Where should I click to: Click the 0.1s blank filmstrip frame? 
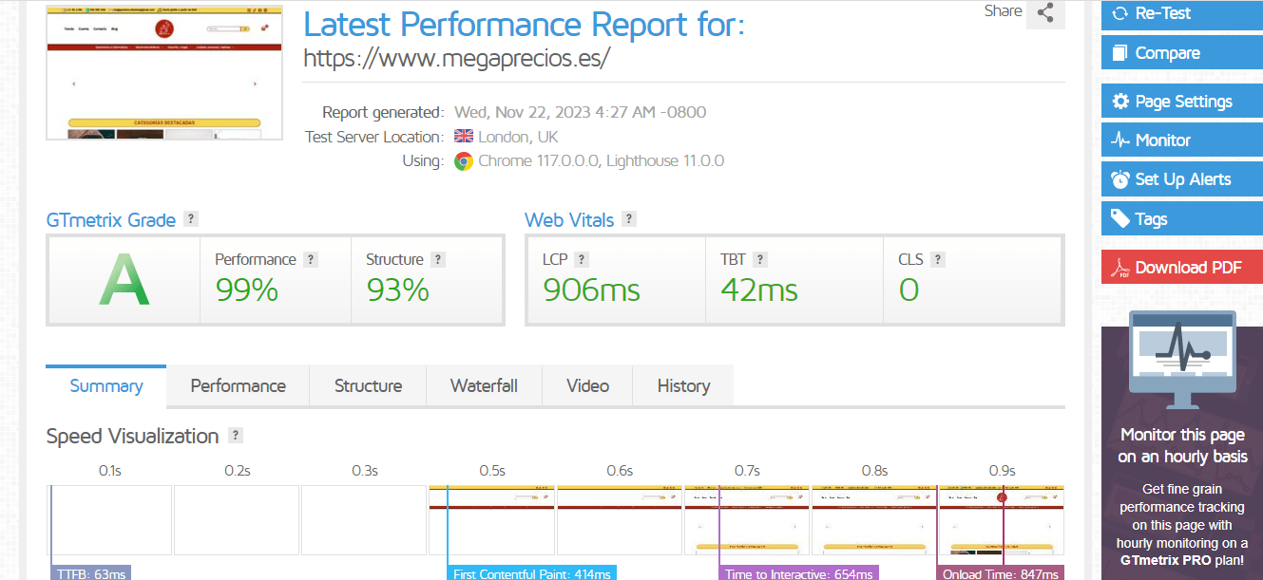(x=109, y=520)
